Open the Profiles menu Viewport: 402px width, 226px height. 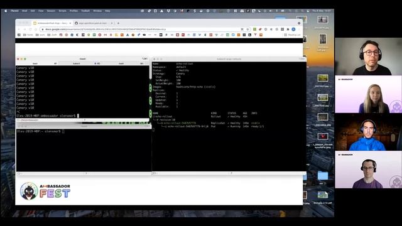coord(74,11)
